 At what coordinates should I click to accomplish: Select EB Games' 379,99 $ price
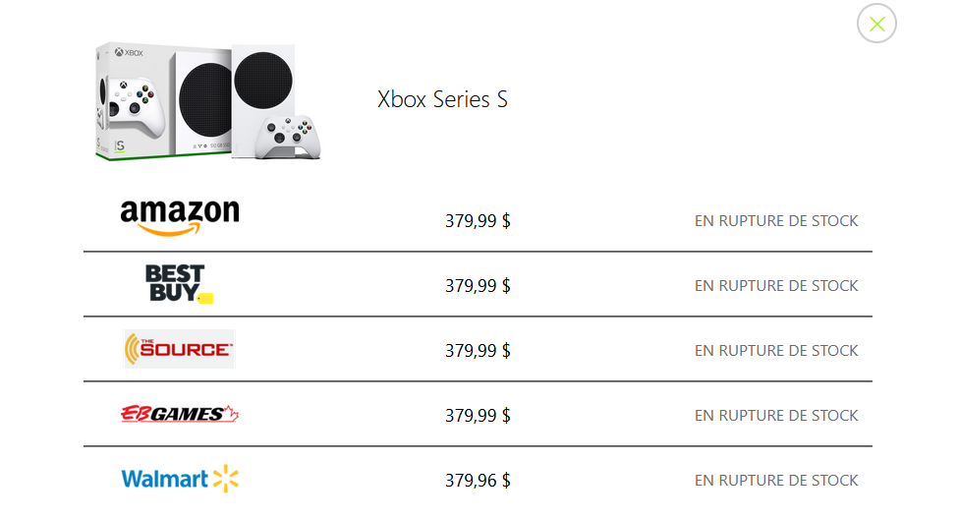[x=478, y=416]
